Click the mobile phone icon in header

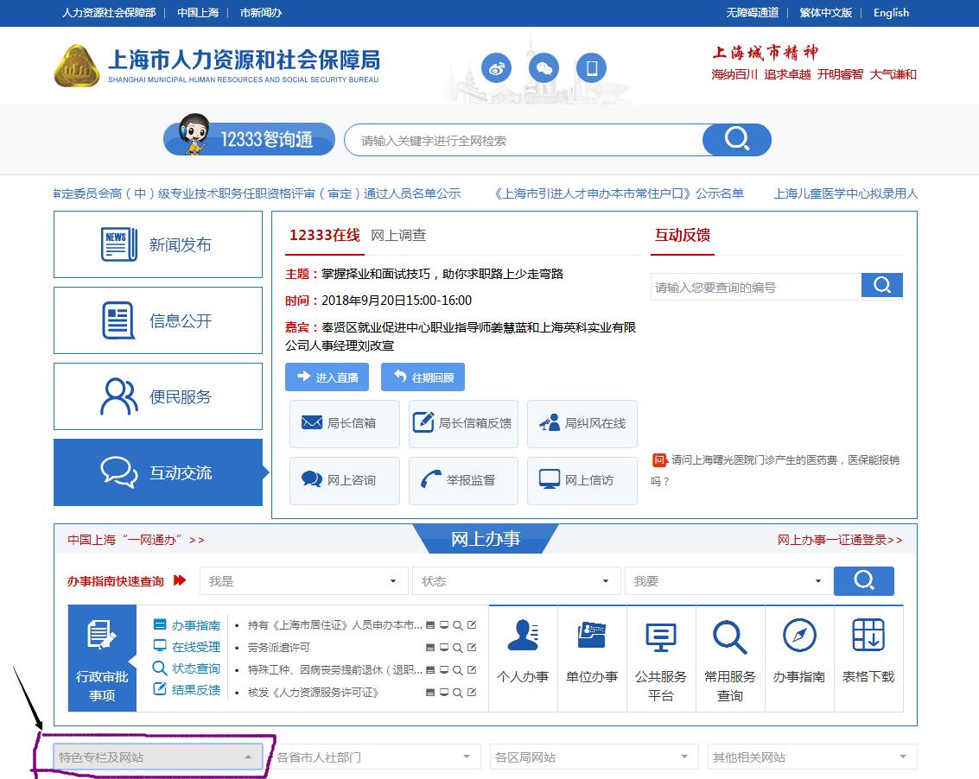591,67
